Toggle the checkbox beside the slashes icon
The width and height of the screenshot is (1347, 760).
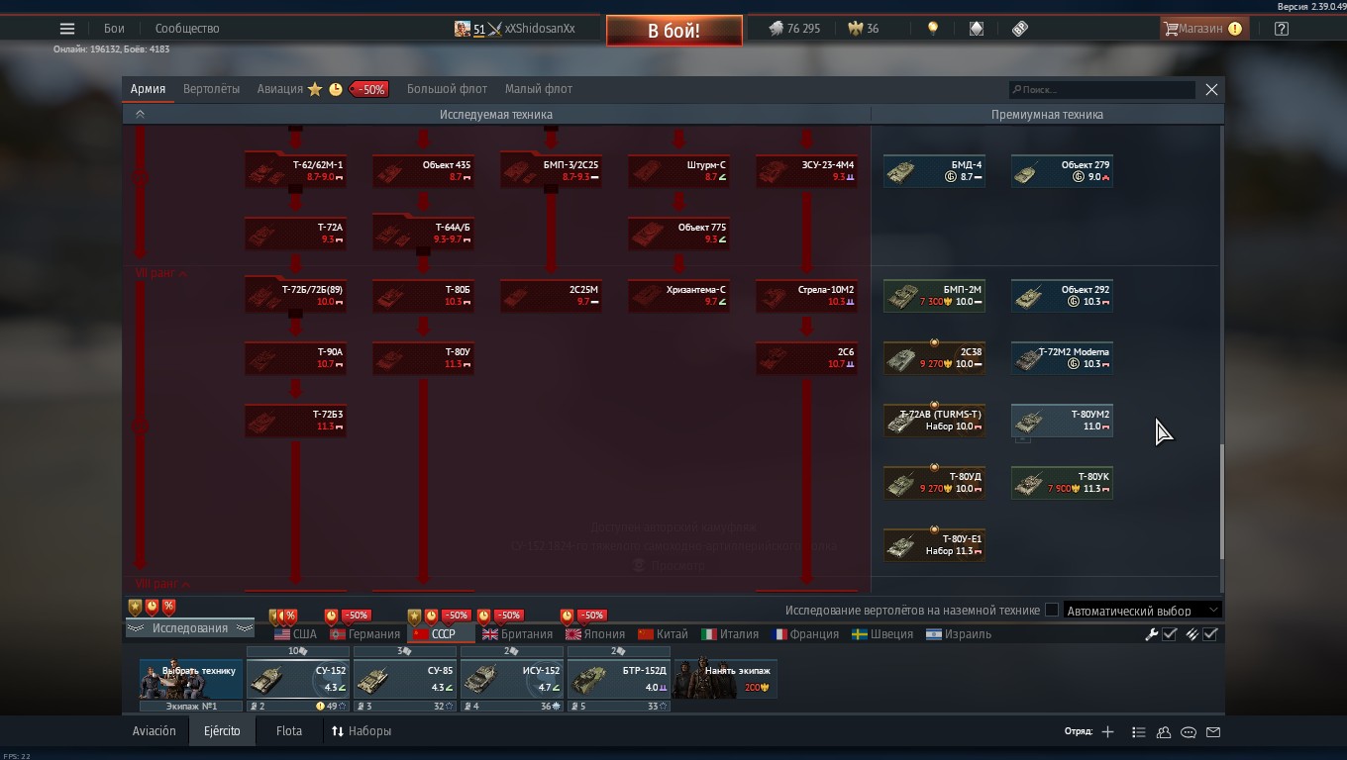[x=1210, y=634]
